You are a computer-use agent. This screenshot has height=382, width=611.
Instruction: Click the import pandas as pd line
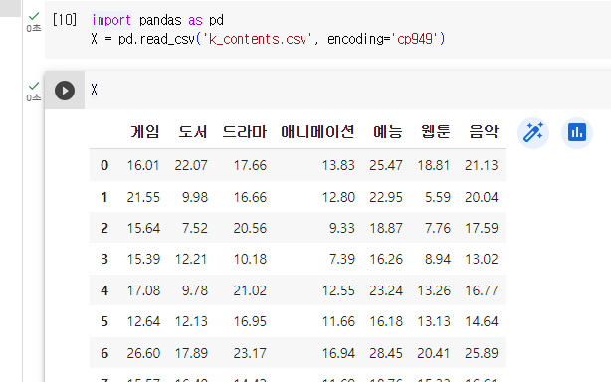click(157, 20)
